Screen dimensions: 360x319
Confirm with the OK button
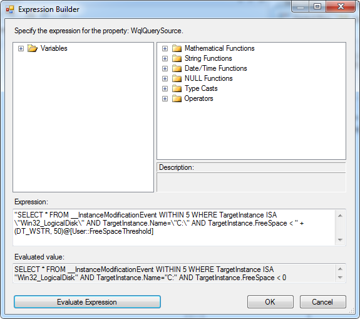tap(270, 301)
